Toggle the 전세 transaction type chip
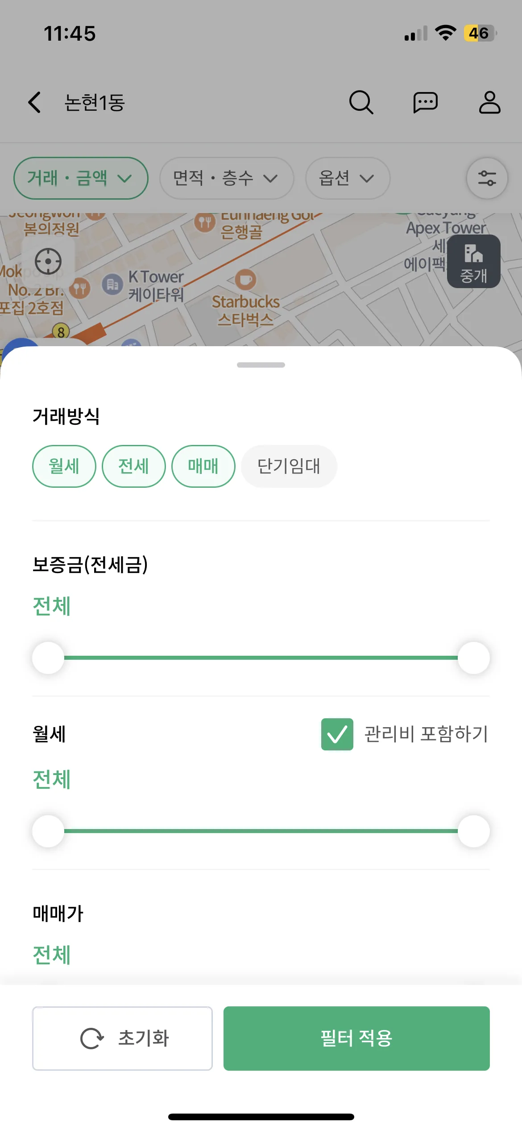 click(x=133, y=466)
